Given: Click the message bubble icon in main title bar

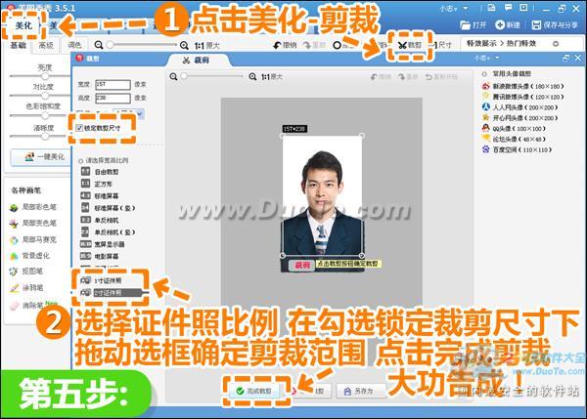Looking at the screenshot, I should [x=508, y=8].
